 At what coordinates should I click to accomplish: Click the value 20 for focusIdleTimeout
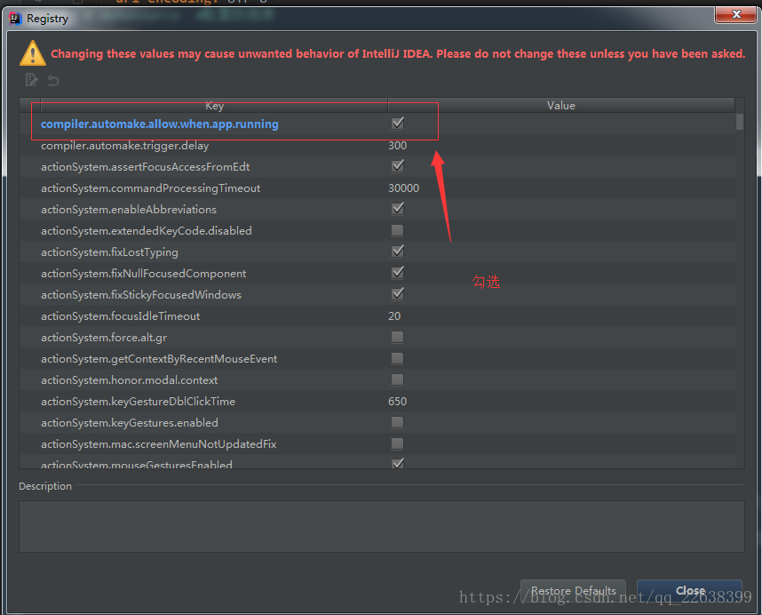394,316
